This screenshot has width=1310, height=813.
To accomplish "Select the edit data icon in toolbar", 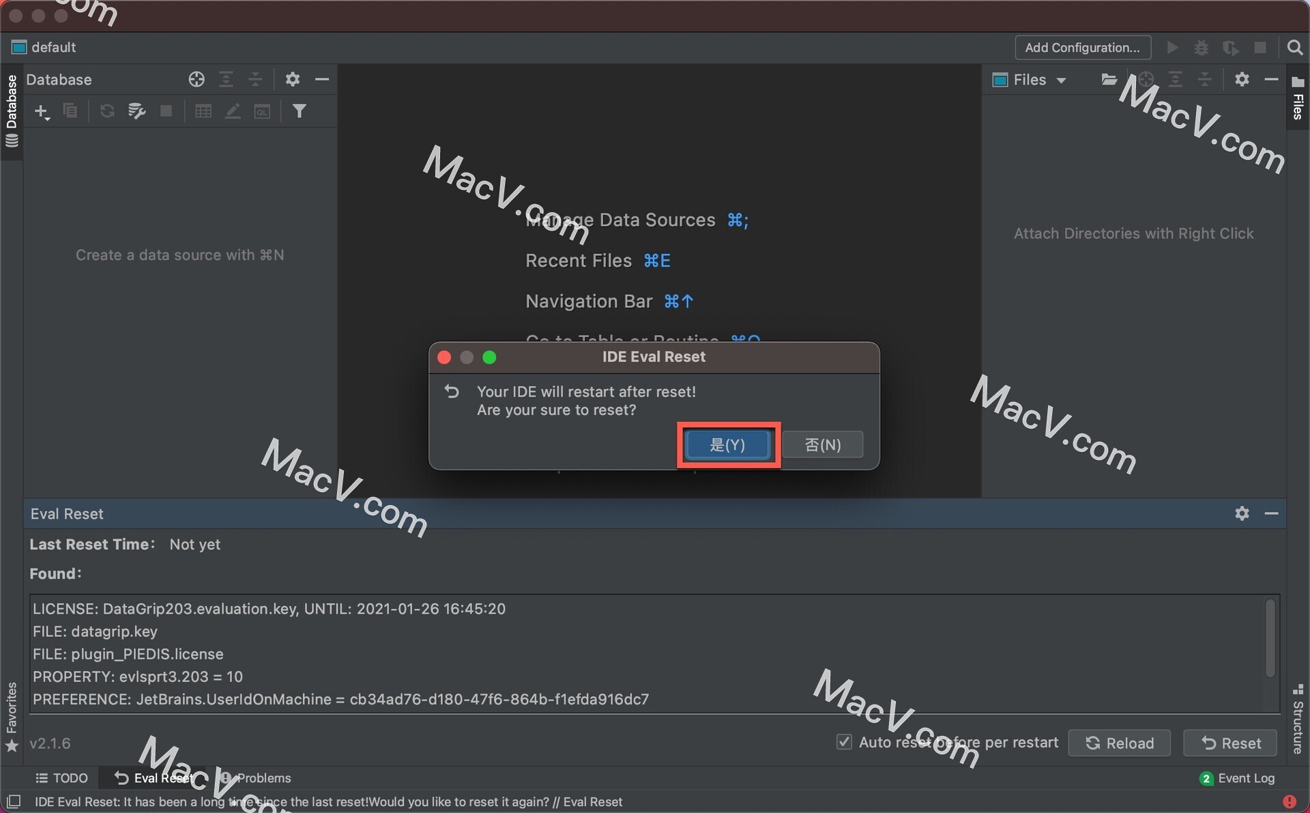I will (x=232, y=113).
